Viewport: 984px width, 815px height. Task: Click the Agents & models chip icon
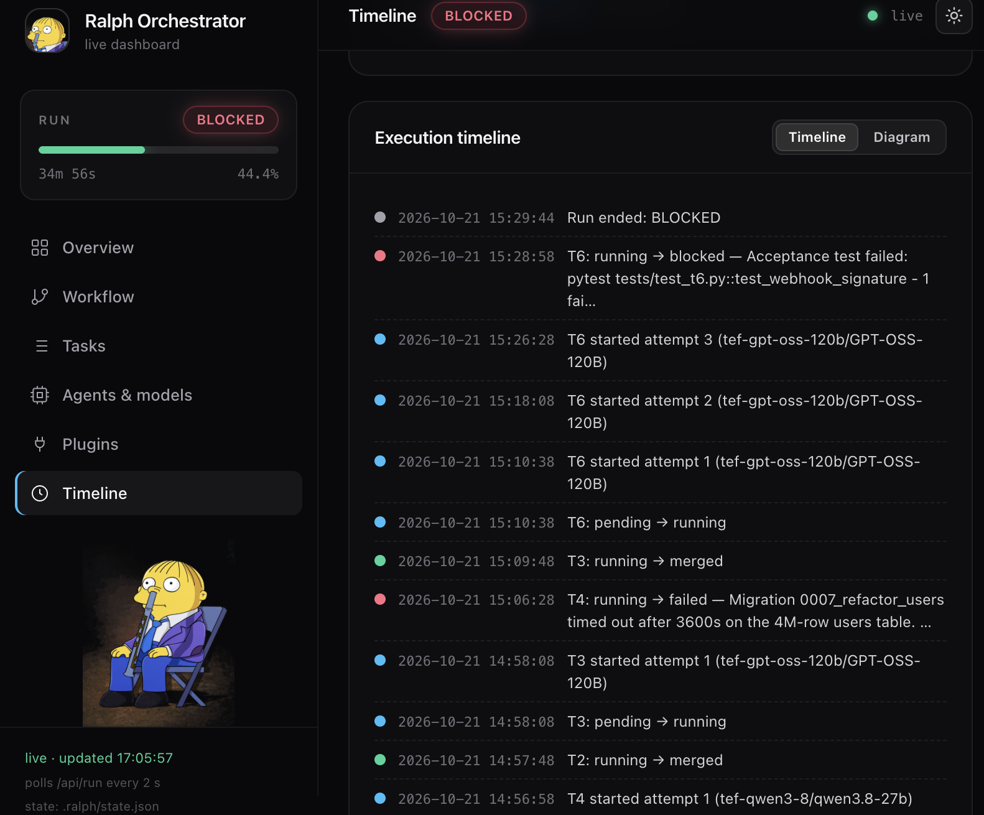[40, 395]
